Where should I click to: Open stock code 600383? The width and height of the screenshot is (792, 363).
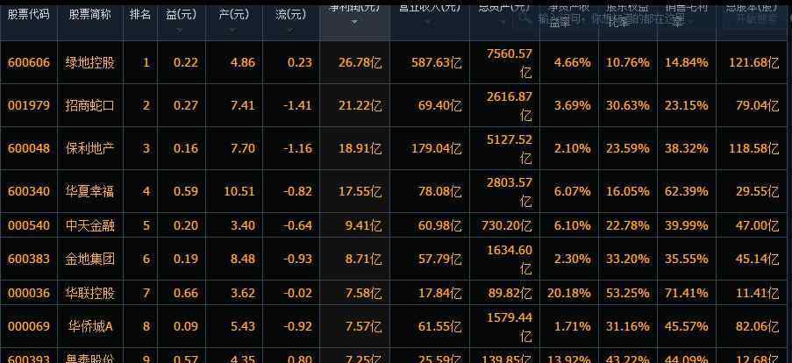29,259
